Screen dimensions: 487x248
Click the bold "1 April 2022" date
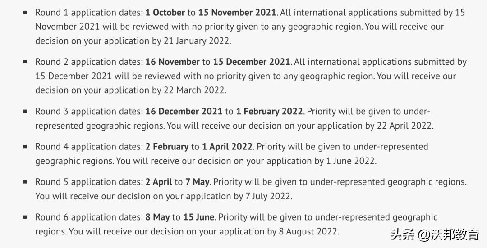point(228,146)
